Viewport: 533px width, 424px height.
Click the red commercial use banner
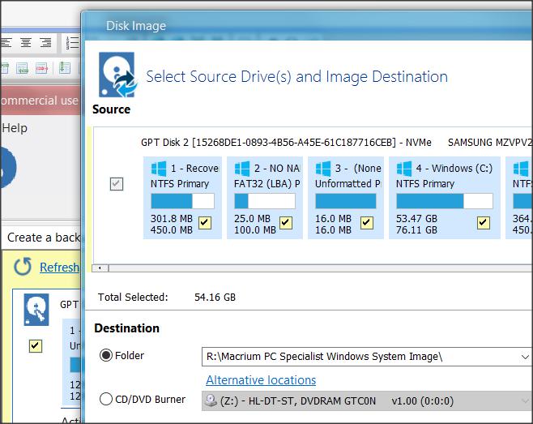(41, 101)
